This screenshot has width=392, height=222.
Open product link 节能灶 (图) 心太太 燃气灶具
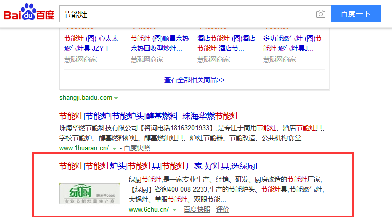(x=91, y=43)
